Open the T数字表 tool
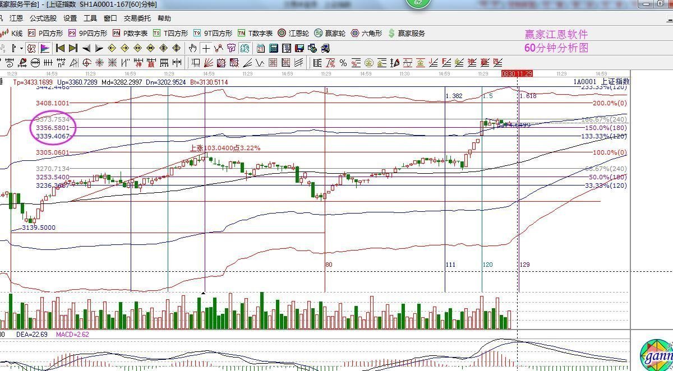Viewport: 673px width, 371px height. click(255, 34)
